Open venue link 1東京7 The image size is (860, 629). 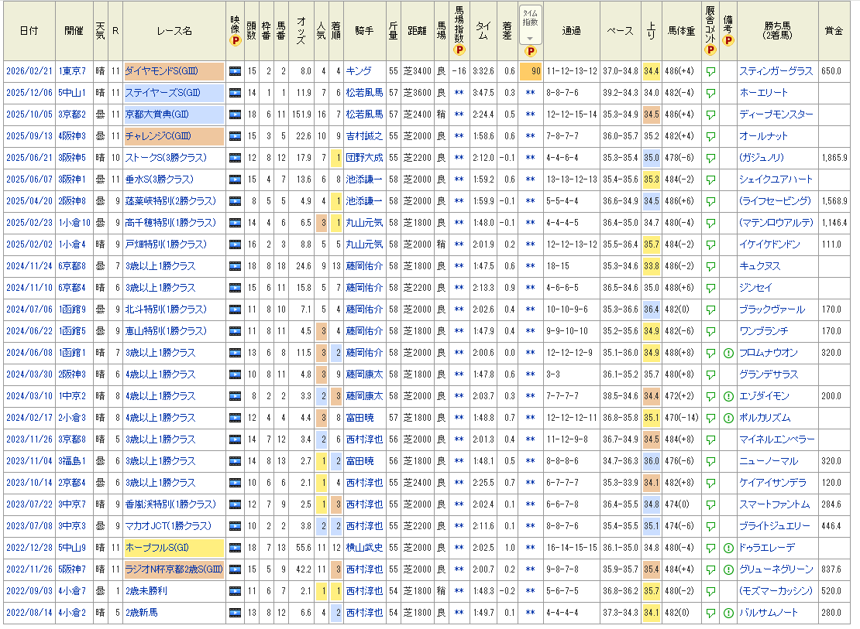(x=72, y=71)
